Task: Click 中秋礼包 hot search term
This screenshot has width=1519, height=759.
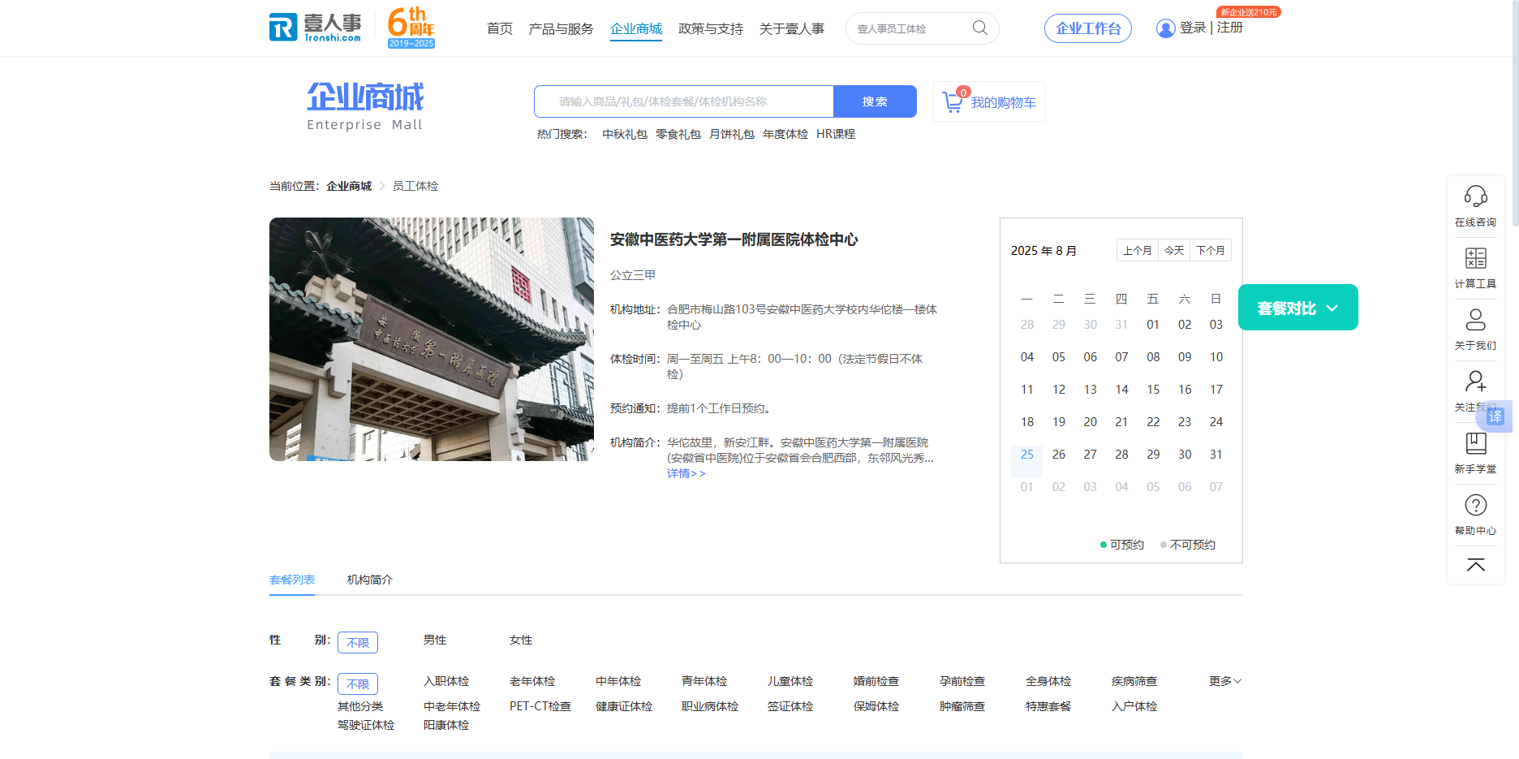Action: tap(625, 134)
